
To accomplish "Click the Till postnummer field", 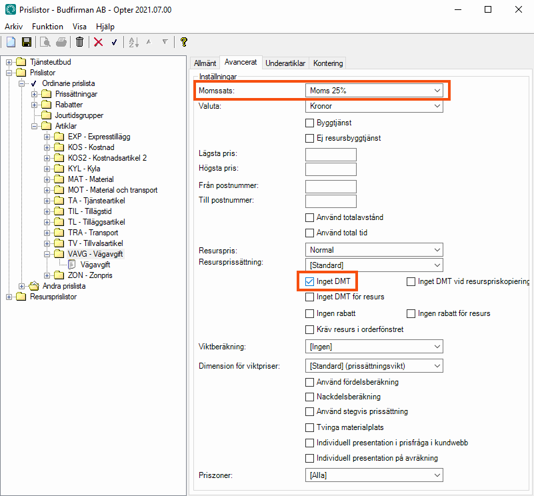I will tap(331, 201).
